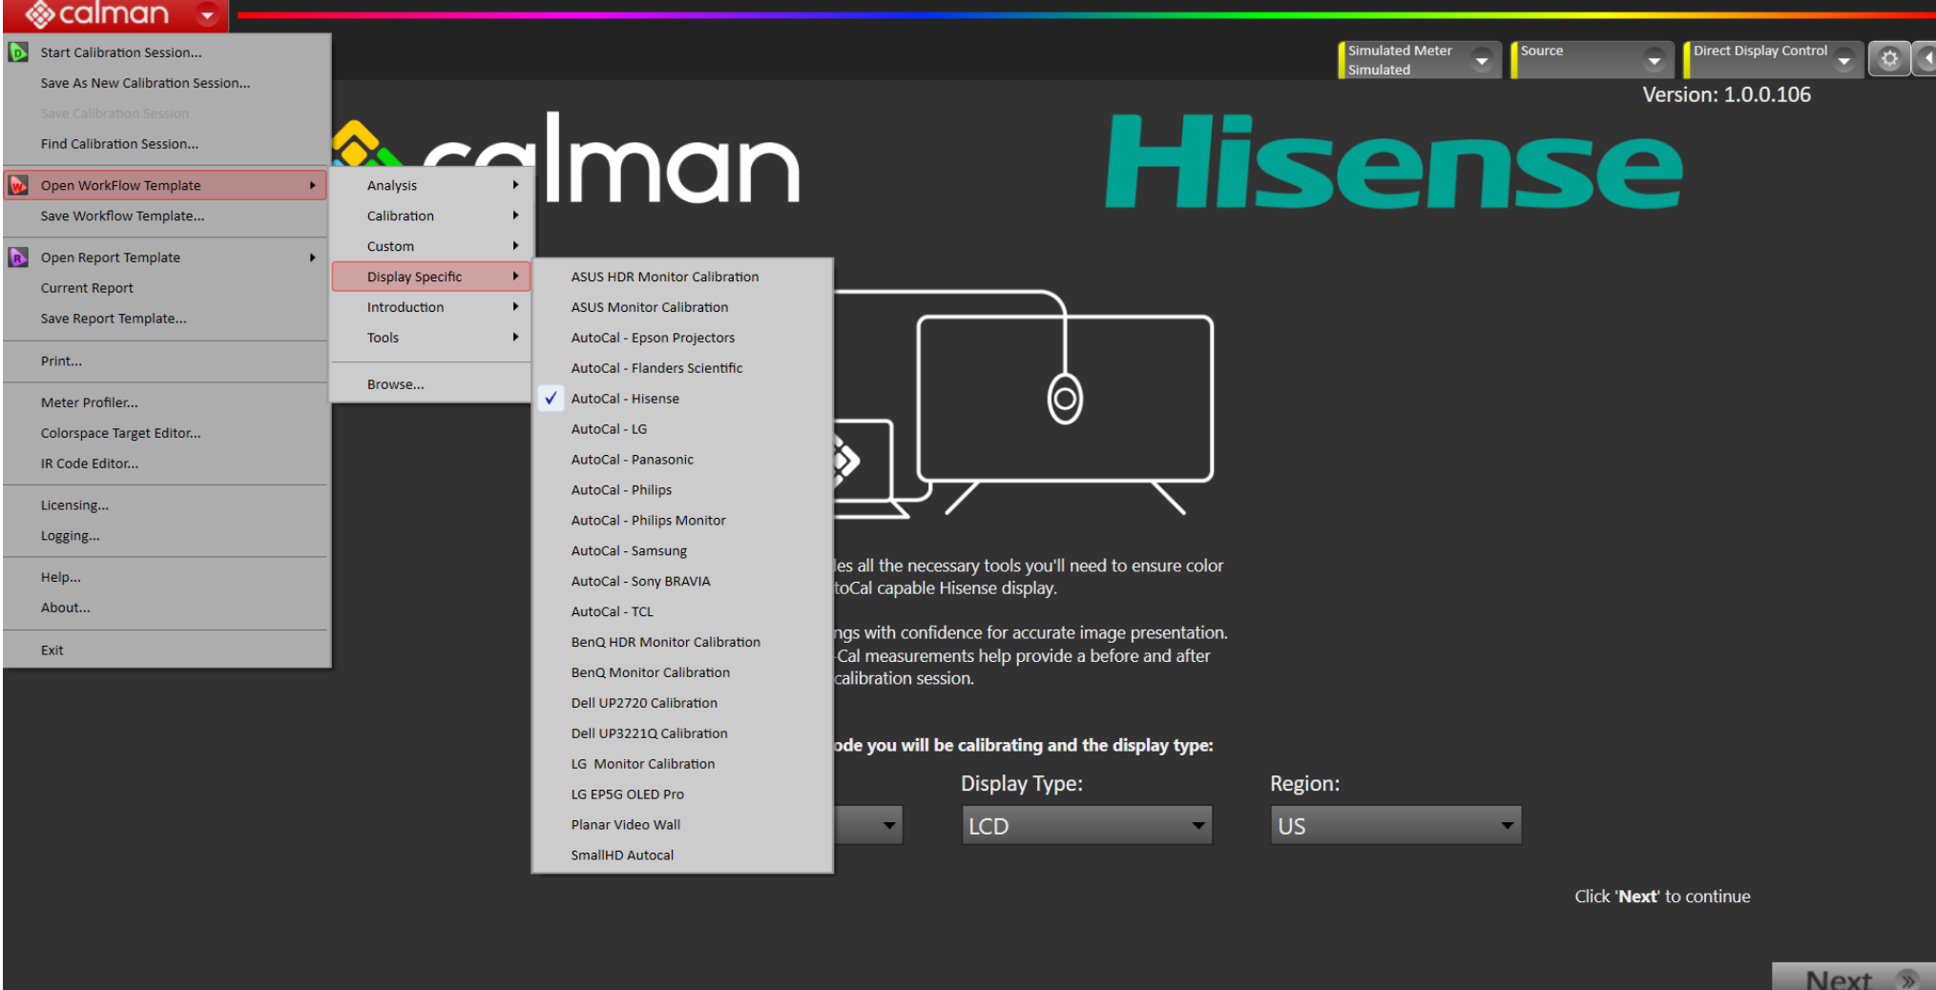
Task: Select BenQ HDR Monitor Calibration
Action: pos(682,642)
